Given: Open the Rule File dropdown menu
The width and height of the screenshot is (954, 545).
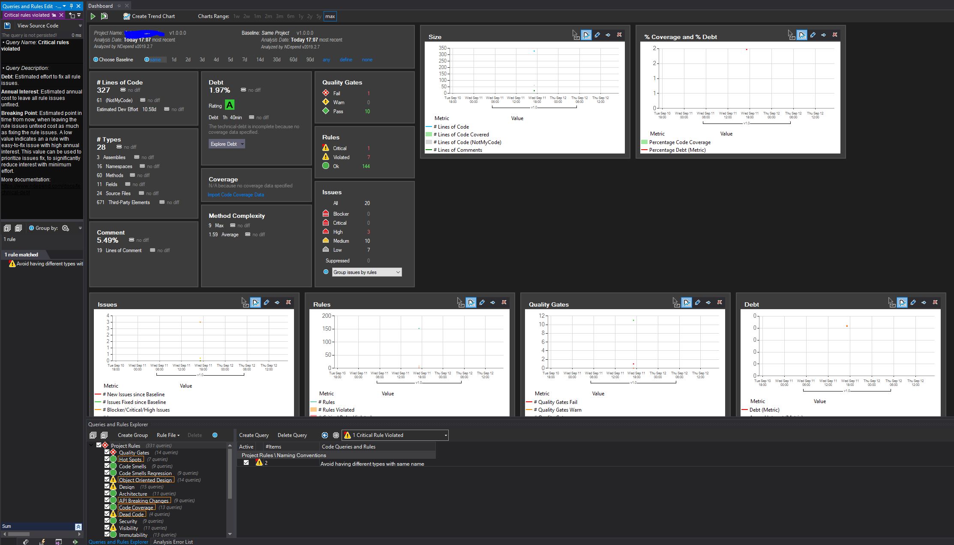Looking at the screenshot, I should pyautogui.click(x=168, y=435).
